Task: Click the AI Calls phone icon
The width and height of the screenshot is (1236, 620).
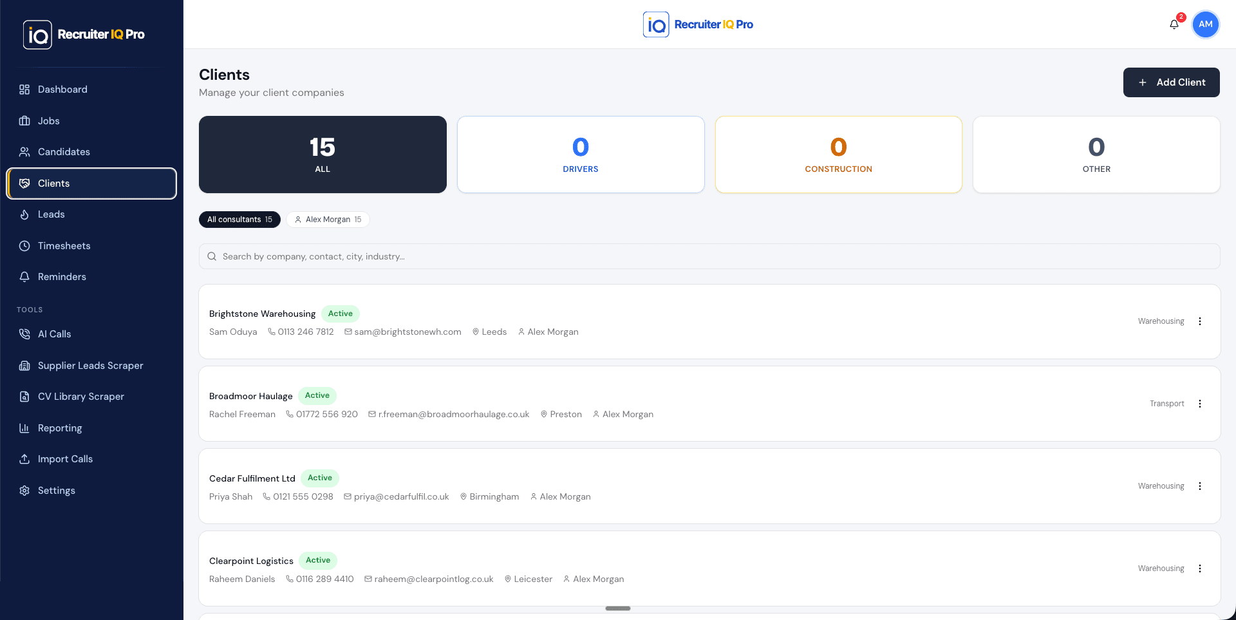Action: click(x=24, y=334)
